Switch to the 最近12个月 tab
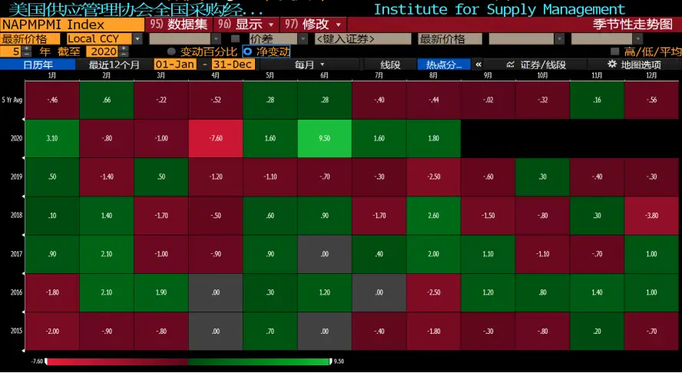 tap(114, 64)
